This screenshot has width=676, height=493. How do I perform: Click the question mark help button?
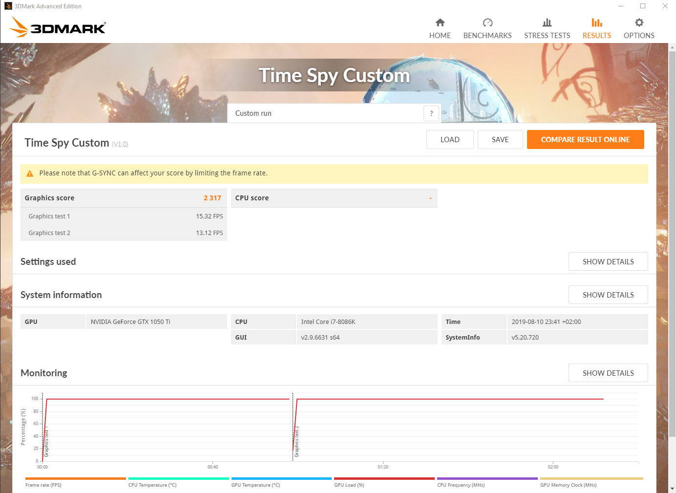click(431, 113)
